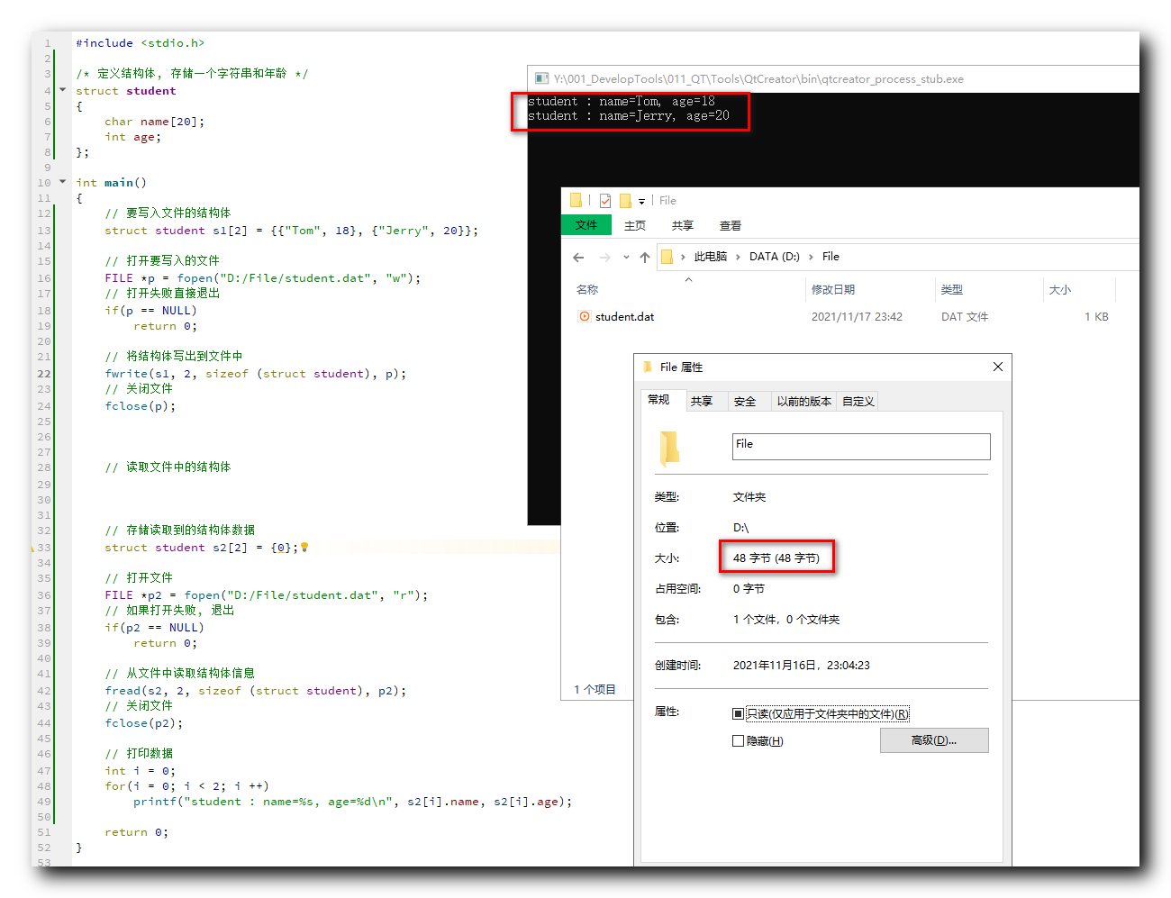Click the fread call on line 42
Screen dimensions: 1171x898
[x=256, y=690]
